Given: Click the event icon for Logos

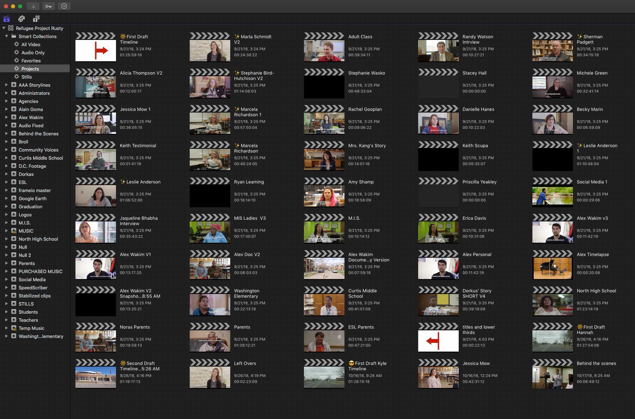Looking at the screenshot, I should (x=14, y=215).
